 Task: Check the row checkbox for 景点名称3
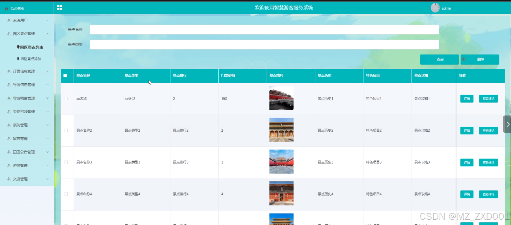click(66, 162)
